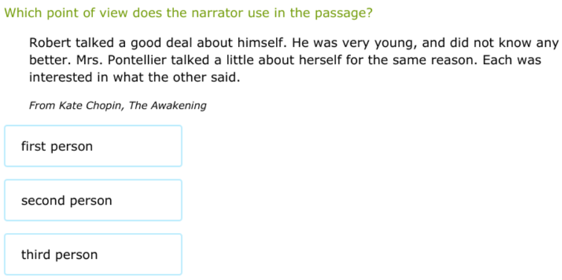
Task: Pick "third person" as the answer
Action: [93, 255]
